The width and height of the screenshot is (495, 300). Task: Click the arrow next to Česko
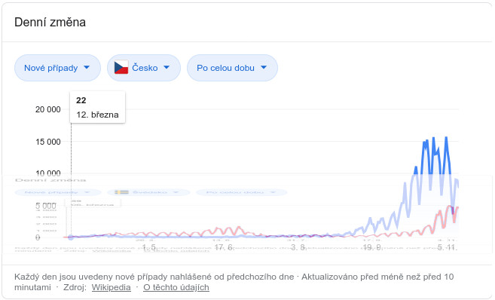167,67
